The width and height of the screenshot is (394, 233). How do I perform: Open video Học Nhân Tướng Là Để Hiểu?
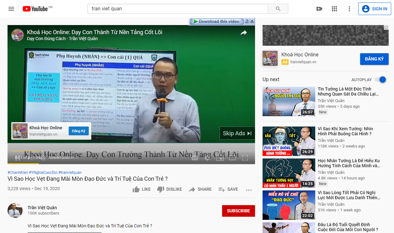tap(349, 163)
